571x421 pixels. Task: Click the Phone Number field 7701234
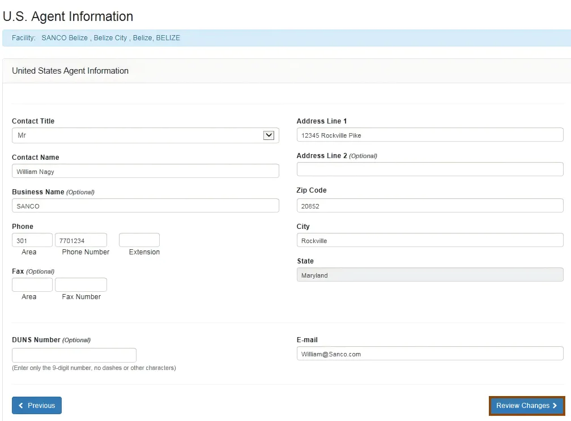tap(80, 240)
